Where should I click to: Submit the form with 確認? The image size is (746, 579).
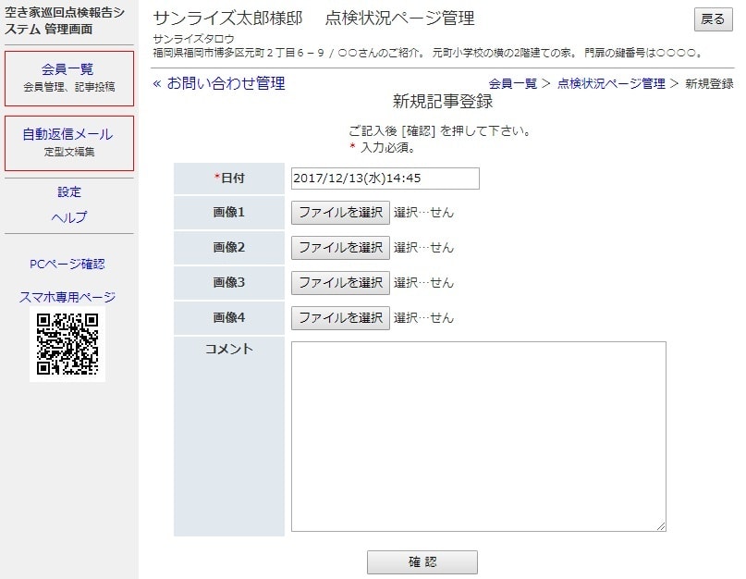(422, 562)
